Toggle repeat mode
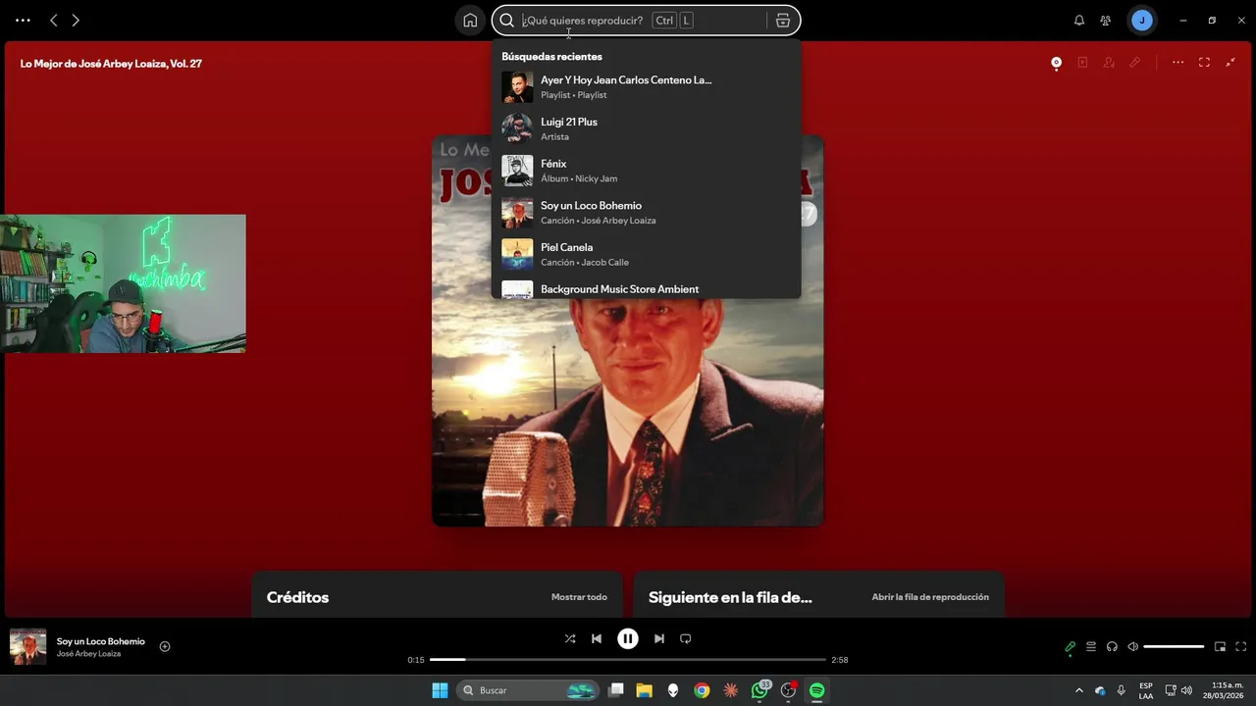Image resolution: width=1256 pixels, height=706 pixels. pyautogui.click(x=686, y=638)
